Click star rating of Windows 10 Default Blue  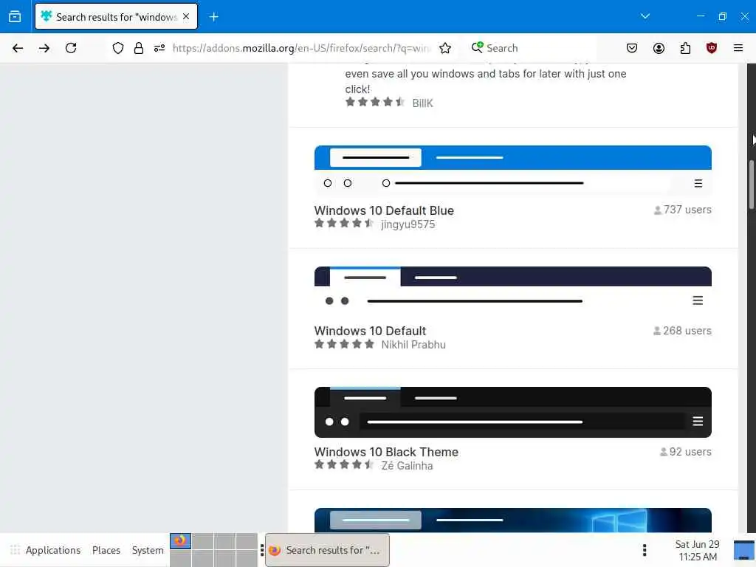point(344,223)
